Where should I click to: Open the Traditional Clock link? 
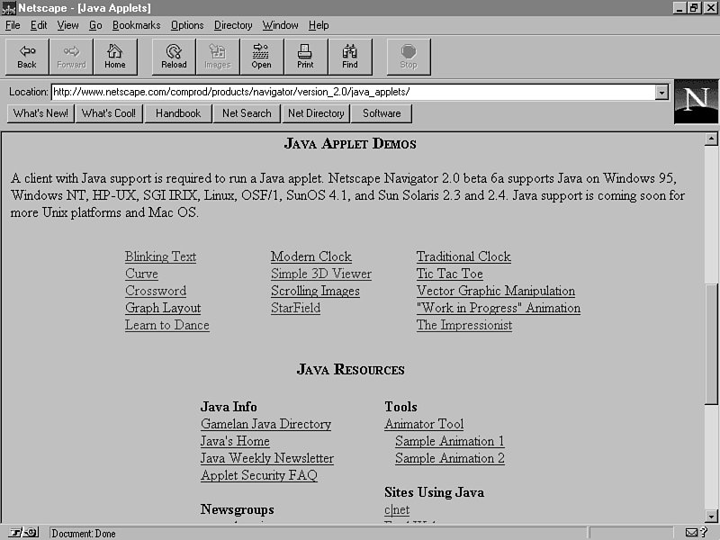coord(463,256)
